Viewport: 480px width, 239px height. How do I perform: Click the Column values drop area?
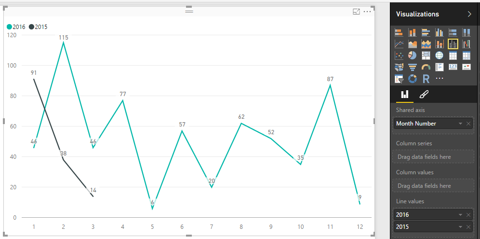coord(433,185)
